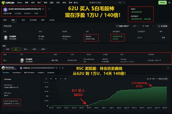Screen dimensions: 172x114
Task: Click the third icon after BscScan address
Action: coord(63,68)
